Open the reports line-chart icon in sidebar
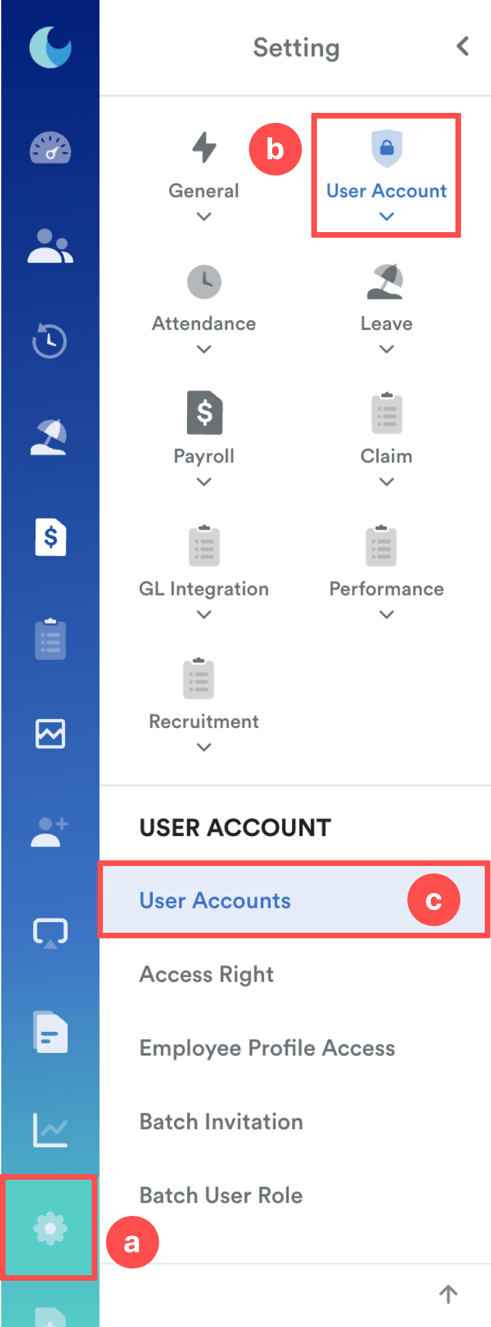The image size is (491, 1327). tap(51, 1130)
